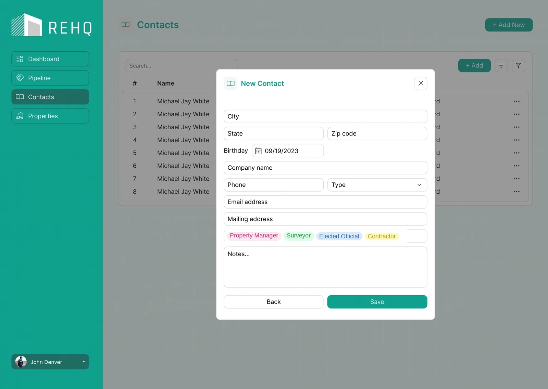Click the Dashboard grid icon

point(20,59)
